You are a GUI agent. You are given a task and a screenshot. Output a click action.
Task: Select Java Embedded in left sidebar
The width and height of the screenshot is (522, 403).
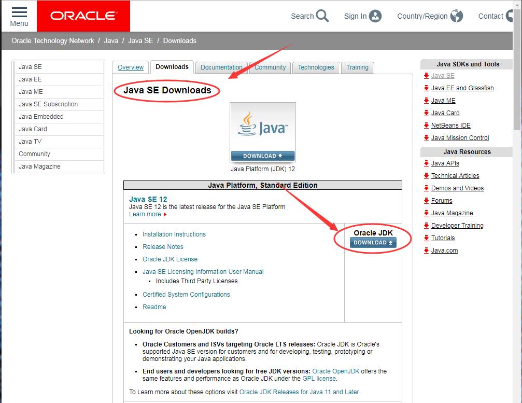click(59, 117)
